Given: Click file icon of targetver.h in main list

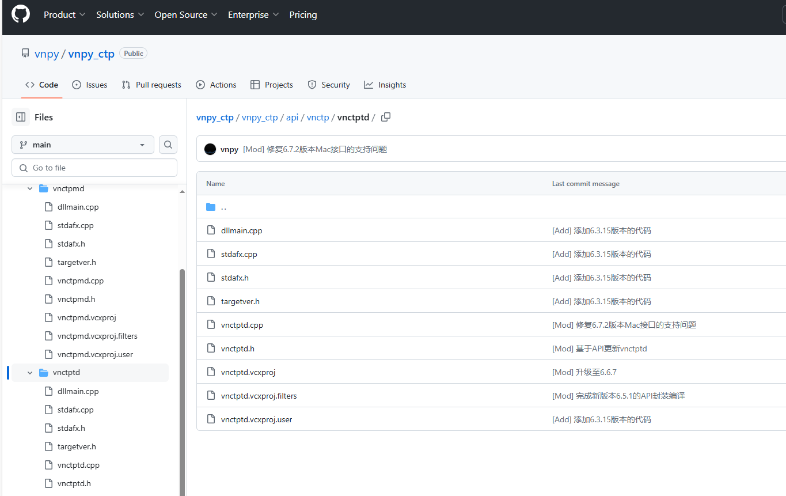Looking at the screenshot, I should 211,301.
